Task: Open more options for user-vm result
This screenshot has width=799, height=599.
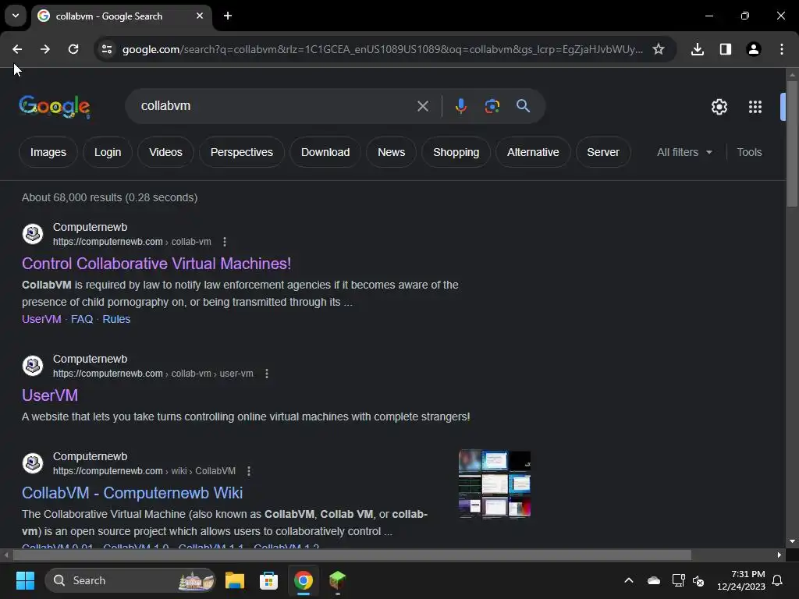Action: 267,374
